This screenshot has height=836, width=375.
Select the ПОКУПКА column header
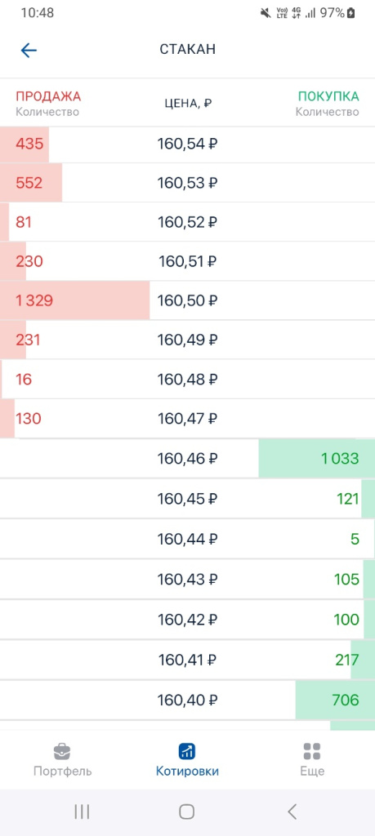point(328,96)
